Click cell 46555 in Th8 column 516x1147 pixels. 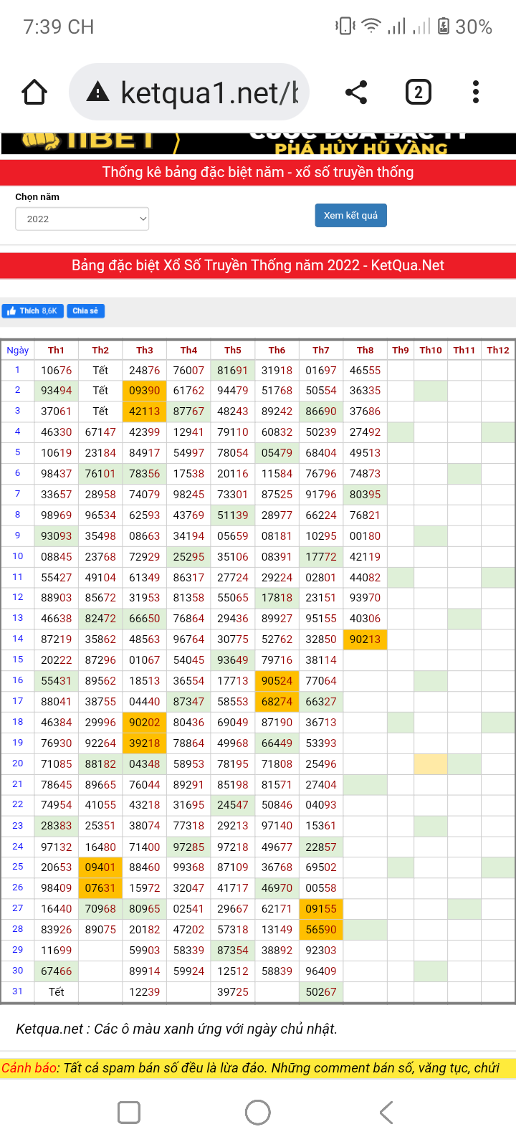[365, 371]
